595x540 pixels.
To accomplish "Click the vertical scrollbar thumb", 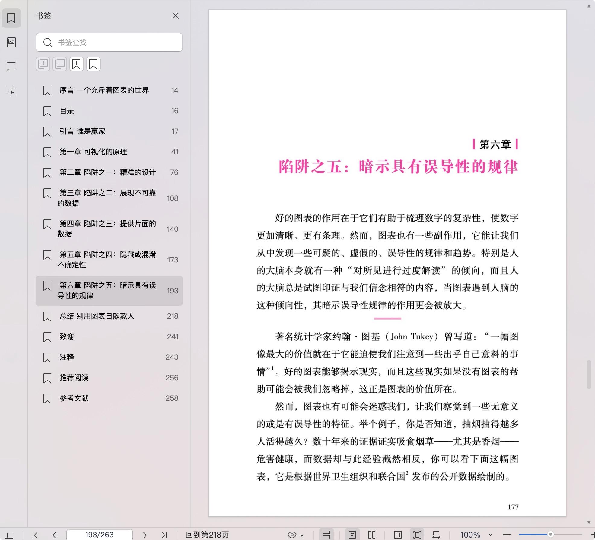I will (x=589, y=374).
